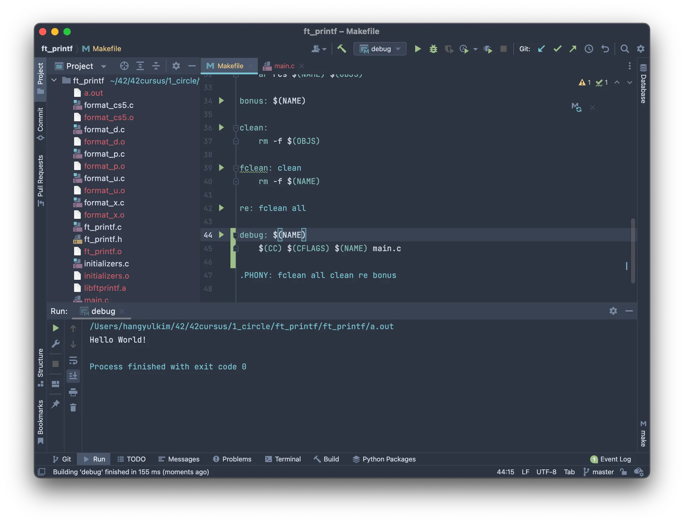684x523 pixels.
Task: Open the Terminal tool window tab
Action: 283,459
